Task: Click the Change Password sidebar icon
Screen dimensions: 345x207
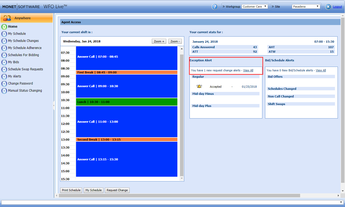Action: pos(4,83)
